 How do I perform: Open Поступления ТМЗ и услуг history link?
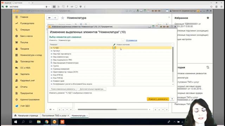pyautogui.click(x=188, y=82)
